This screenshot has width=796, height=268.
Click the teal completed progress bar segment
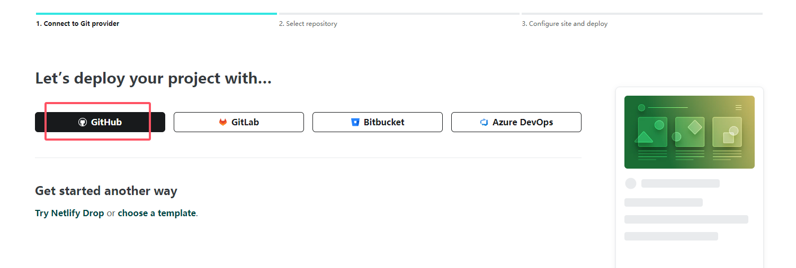[156, 14]
